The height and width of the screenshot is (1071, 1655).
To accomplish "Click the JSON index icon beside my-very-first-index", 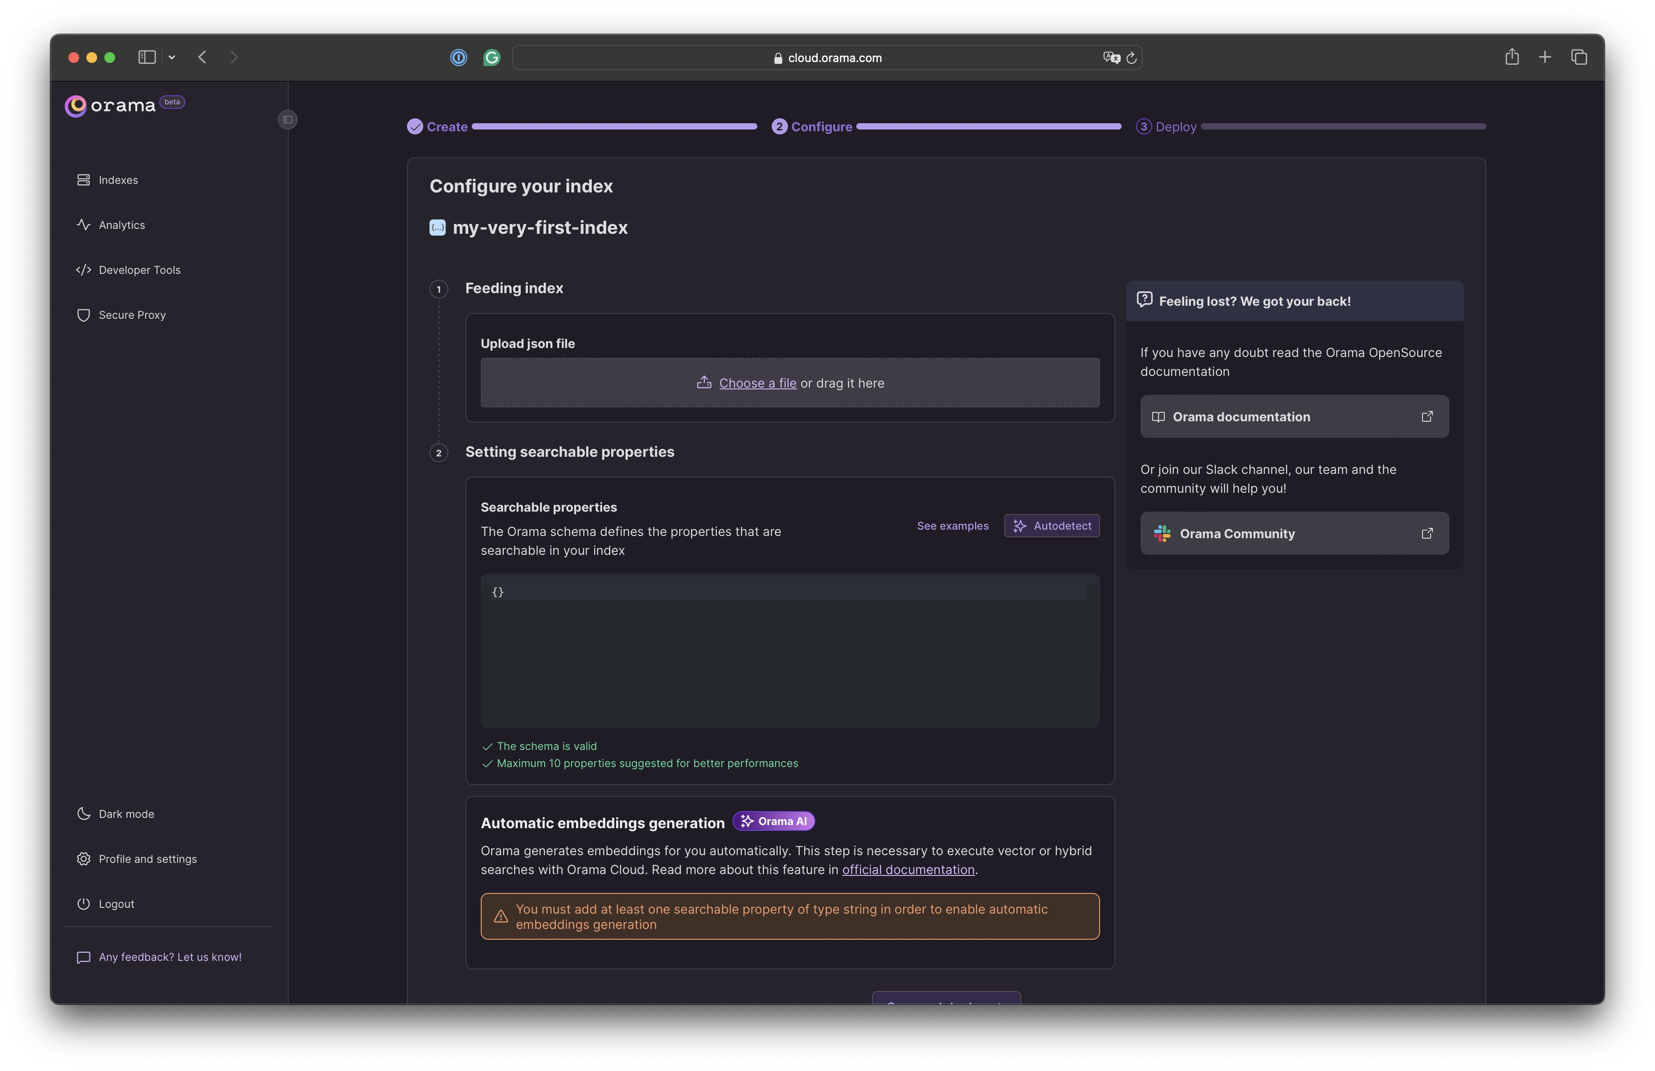I will click(x=438, y=227).
